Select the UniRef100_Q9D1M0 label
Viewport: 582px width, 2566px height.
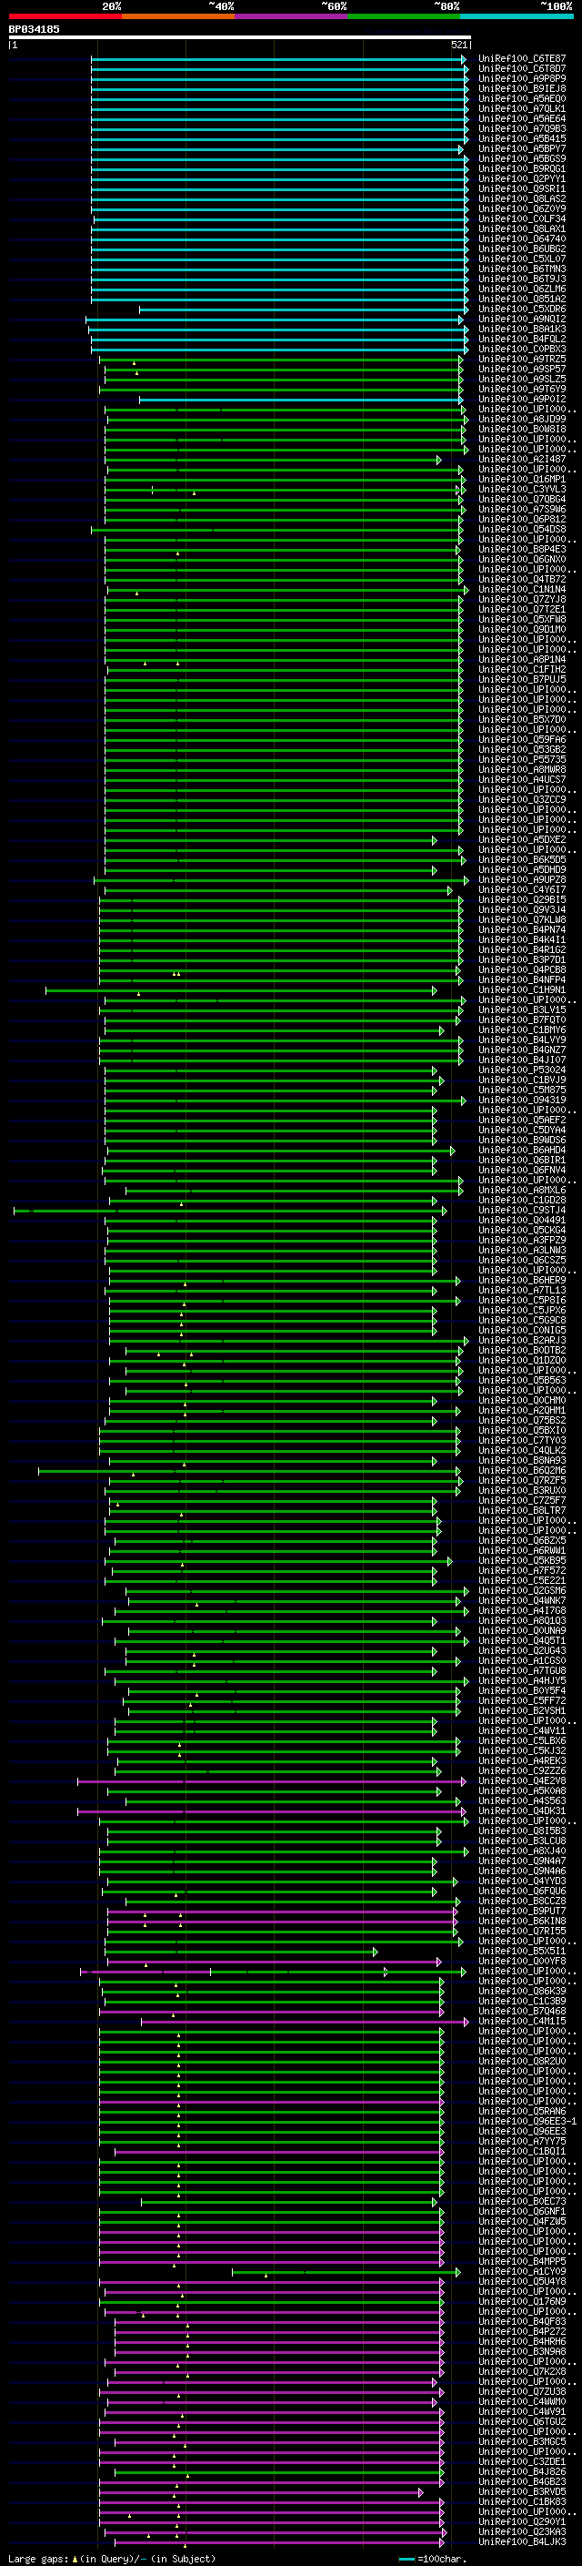[522, 630]
